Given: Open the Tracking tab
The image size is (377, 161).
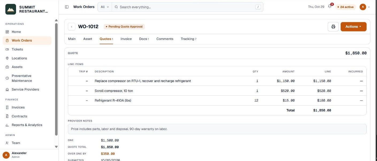Looking at the screenshot, I should [189, 39].
